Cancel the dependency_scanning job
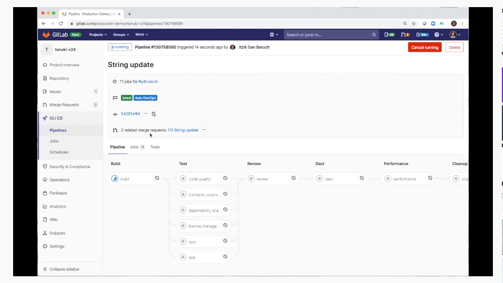The width and height of the screenshot is (503, 283). pyautogui.click(x=225, y=209)
